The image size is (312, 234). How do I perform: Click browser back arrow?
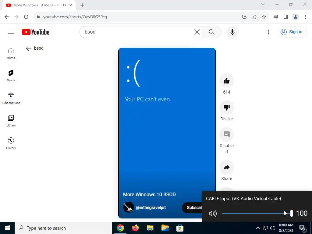[x=7, y=17]
